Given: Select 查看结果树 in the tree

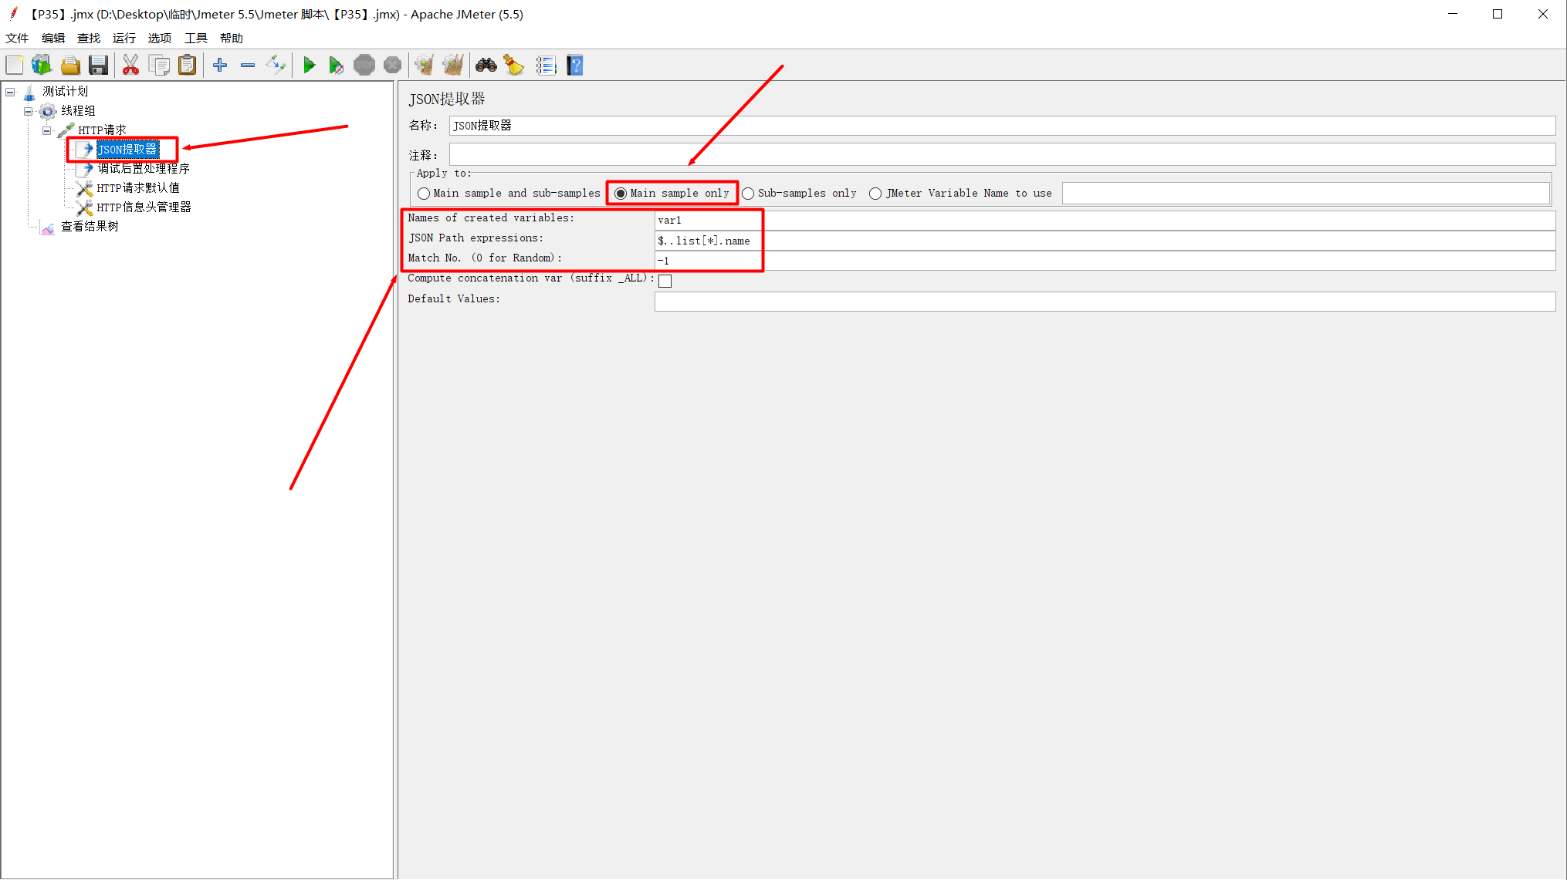Looking at the screenshot, I should [90, 227].
